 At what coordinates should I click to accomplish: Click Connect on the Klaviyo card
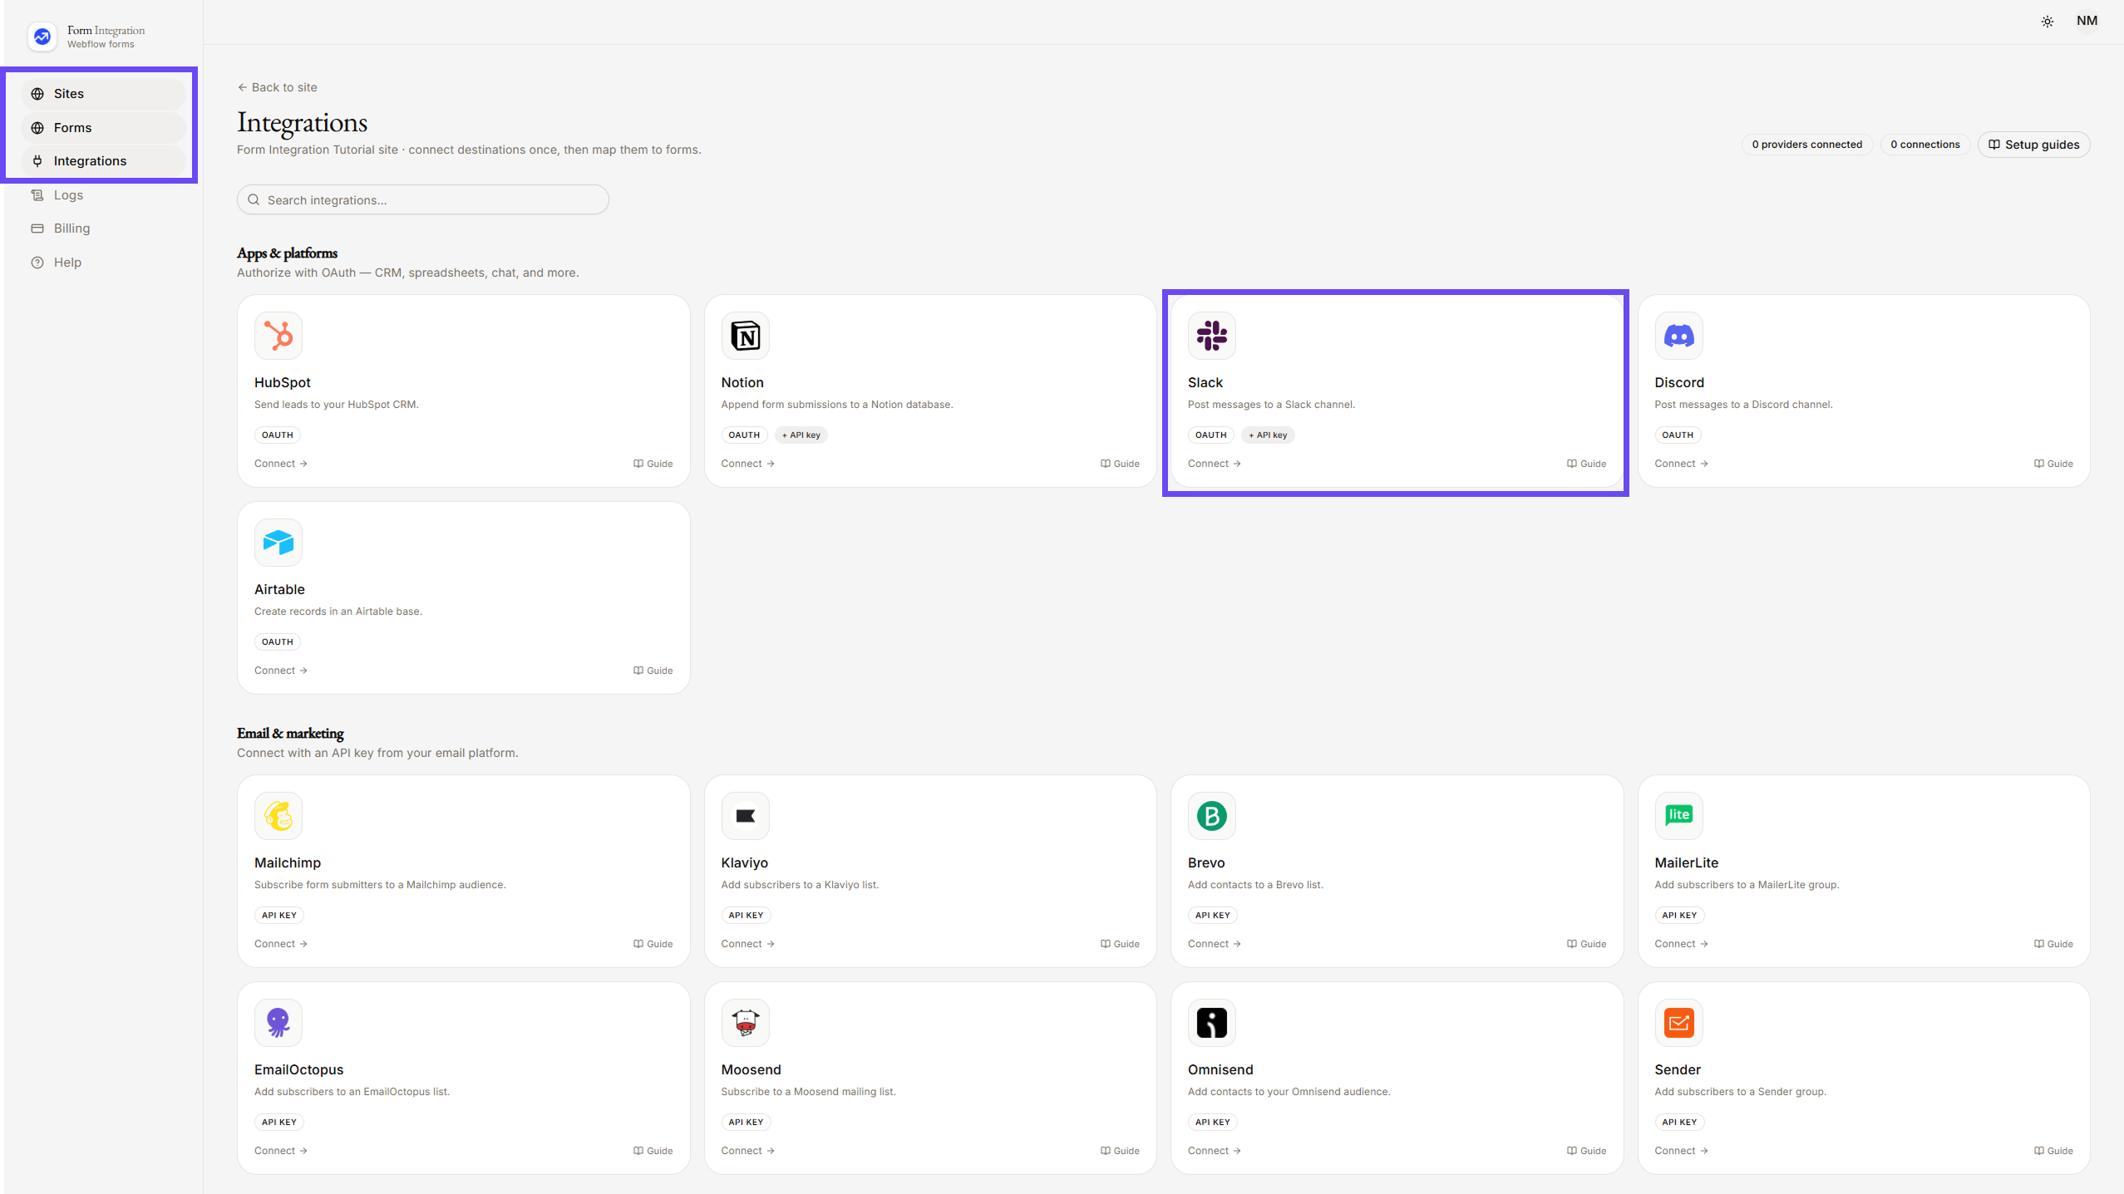(x=747, y=944)
